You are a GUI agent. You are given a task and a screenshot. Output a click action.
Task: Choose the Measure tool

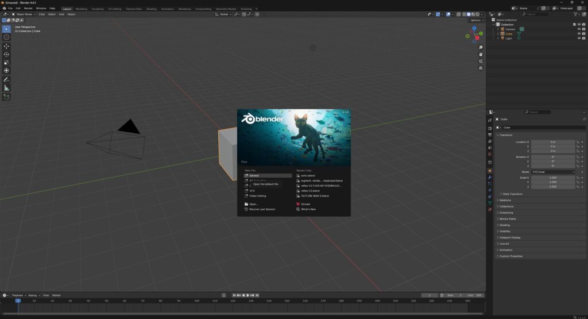6,88
